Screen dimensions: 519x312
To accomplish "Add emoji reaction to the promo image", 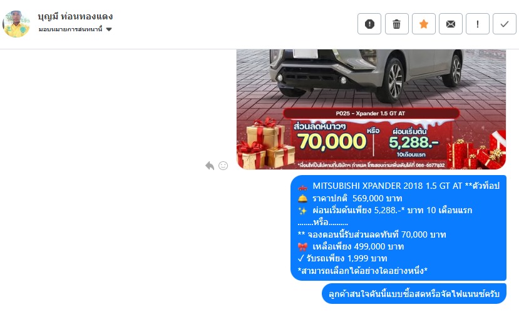I will pyautogui.click(x=223, y=166).
